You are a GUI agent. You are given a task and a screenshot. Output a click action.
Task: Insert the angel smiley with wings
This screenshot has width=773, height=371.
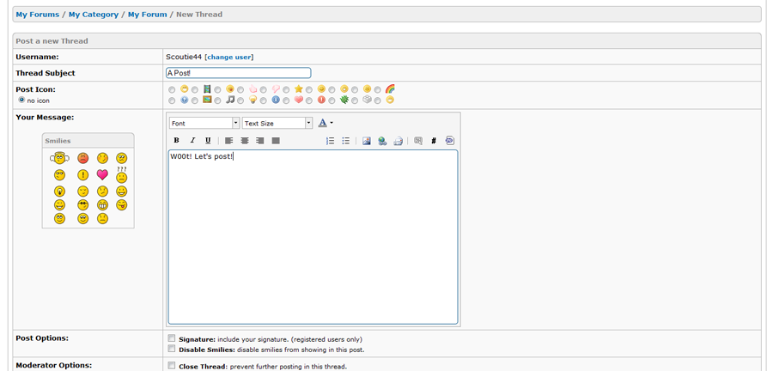[x=59, y=158]
